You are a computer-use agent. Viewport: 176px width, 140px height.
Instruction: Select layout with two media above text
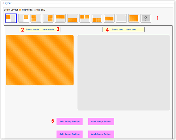coord(85,18)
